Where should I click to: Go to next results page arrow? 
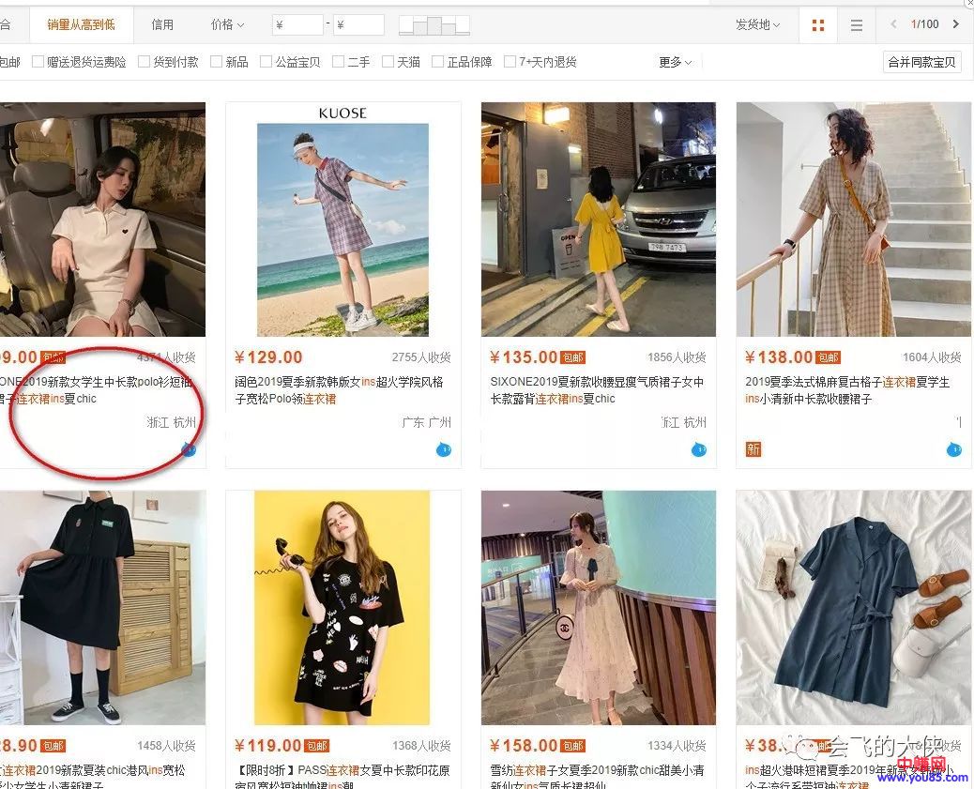point(955,24)
